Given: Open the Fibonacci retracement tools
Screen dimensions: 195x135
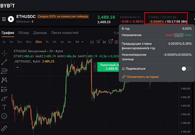Looking at the screenshot, I should click(4, 71).
